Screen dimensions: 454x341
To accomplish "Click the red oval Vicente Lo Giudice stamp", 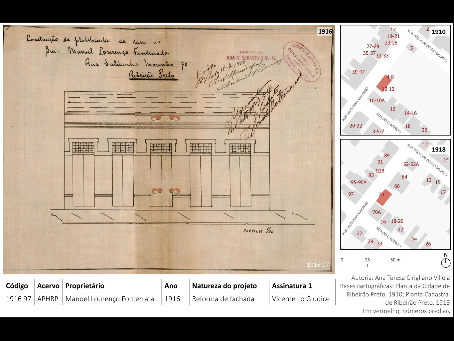I will 302,62.
